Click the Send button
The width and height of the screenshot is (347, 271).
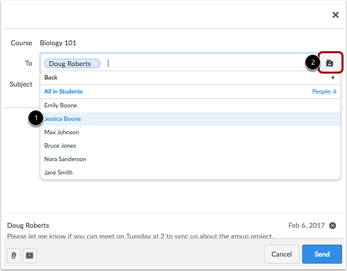pos(322,254)
